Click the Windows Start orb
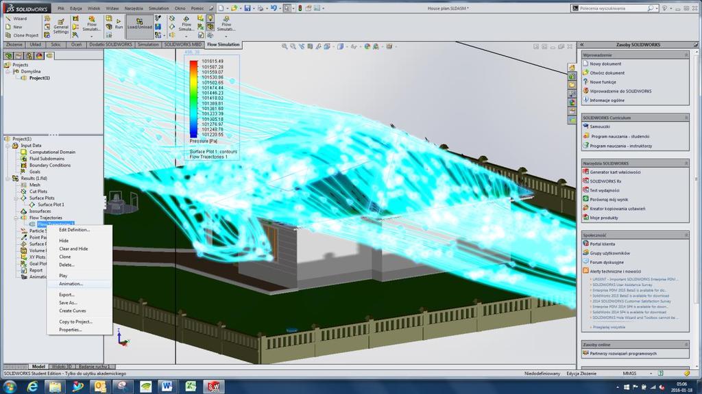 coord(10,386)
